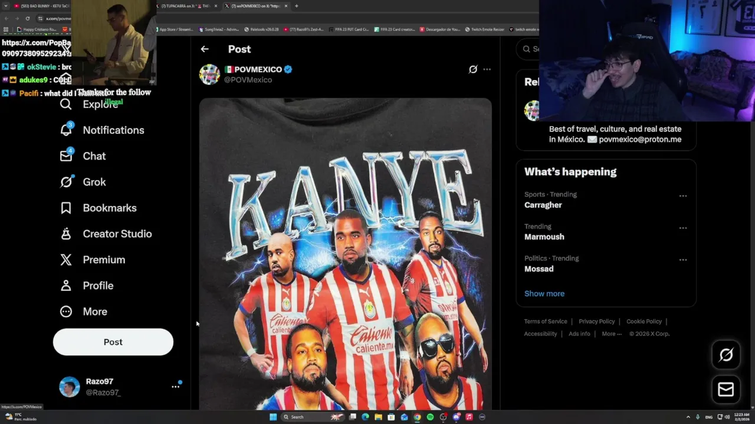Viewport: 755px width, 424px height.
Task: Open Carragher trending topic
Action: 543,205
